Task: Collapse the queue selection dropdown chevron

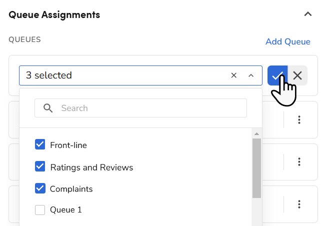Action: tap(251, 75)
